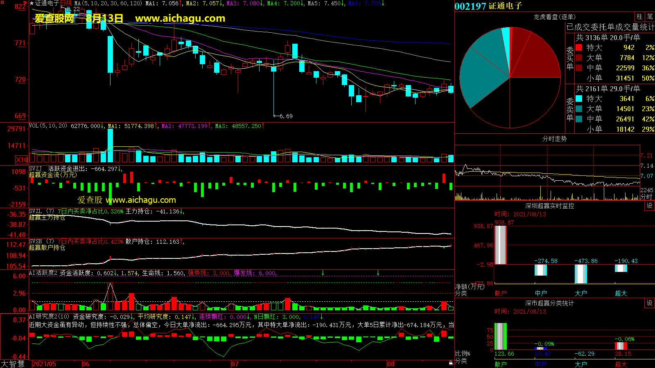Click the 08 month marker on timeline
Viewport: 655px width, 368px height.
tap(391, 364)
